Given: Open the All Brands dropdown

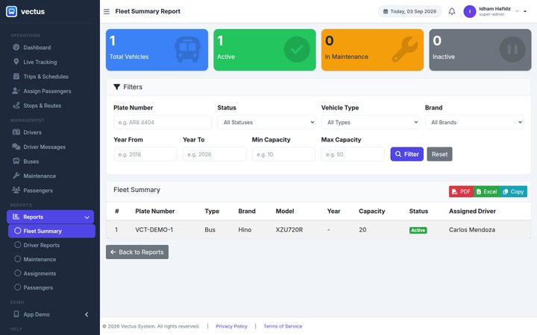Looking at the screenshot, I should coord(474,122).
